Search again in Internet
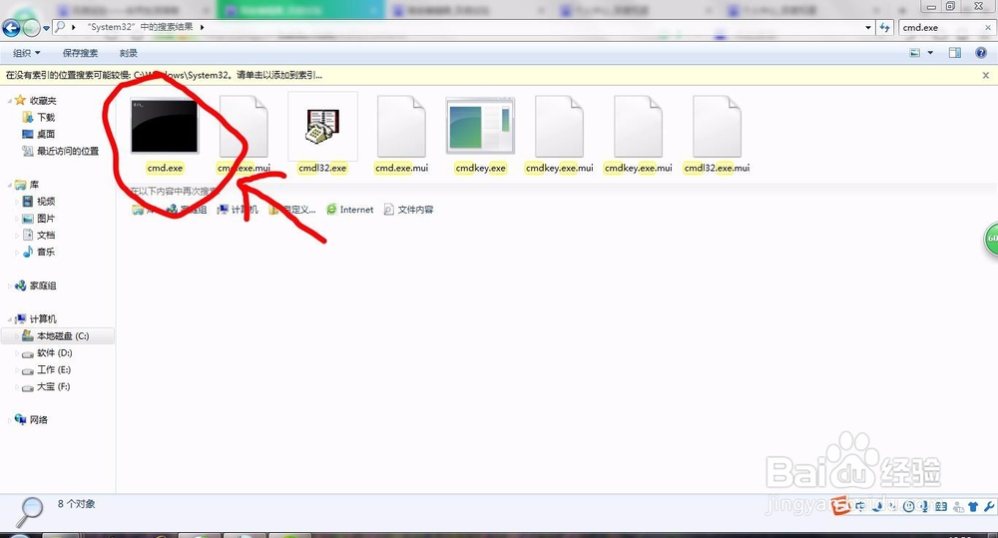 click(x=349, y=210)
